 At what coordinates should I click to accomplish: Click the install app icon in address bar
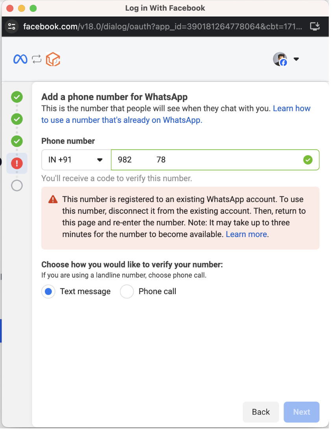[315, 26]
